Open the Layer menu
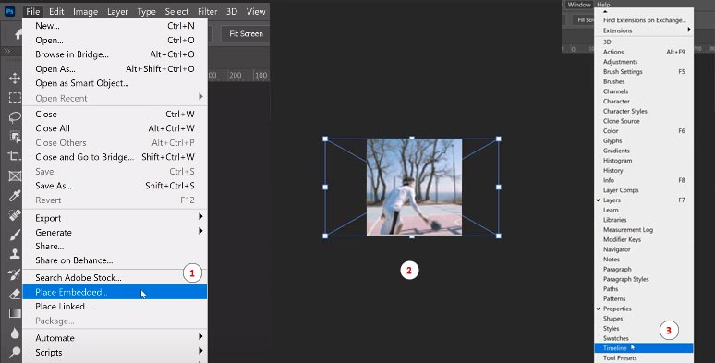Image resolution: width=715 pixels, height=363 pixels. point(117,12)
